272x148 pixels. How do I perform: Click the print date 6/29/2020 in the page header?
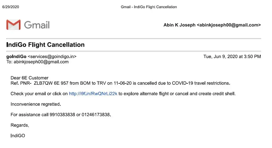click(x=11, y=7)
